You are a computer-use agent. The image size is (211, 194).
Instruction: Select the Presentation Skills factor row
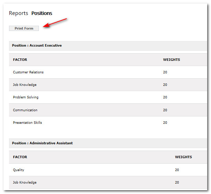(x=27, y=123)
